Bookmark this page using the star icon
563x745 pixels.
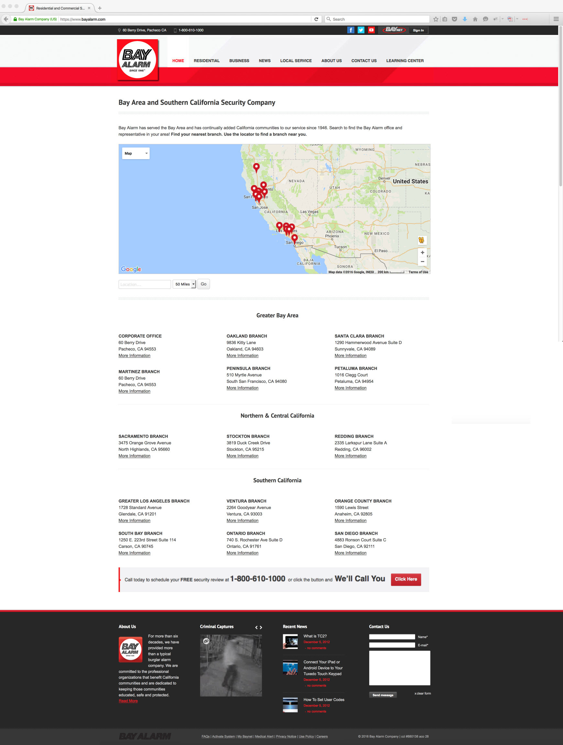point(436,19)
